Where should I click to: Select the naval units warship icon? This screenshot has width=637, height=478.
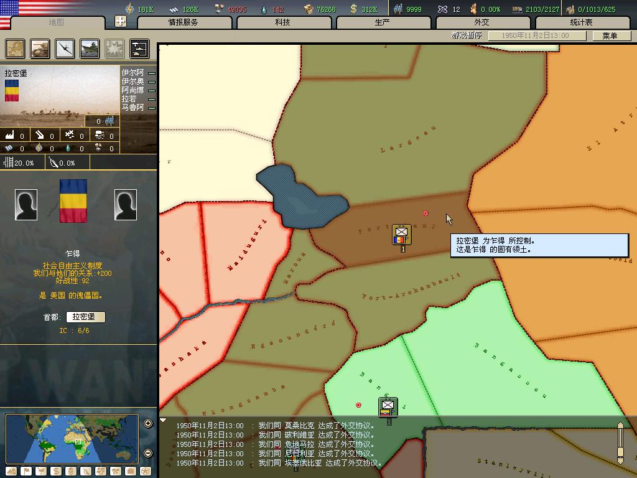pos(90,49)
